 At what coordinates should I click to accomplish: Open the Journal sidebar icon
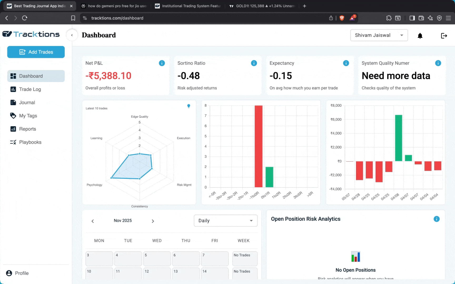13,102
